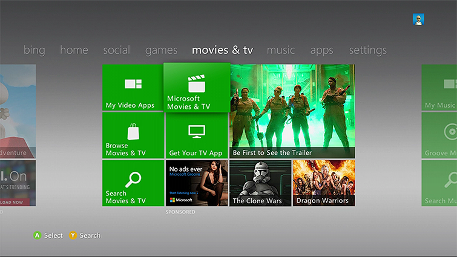The image size is (457, 257).
Task: Click the TV monitor icon on Get Your TV App
Action: pyautogui.click(x=197, y=132)
